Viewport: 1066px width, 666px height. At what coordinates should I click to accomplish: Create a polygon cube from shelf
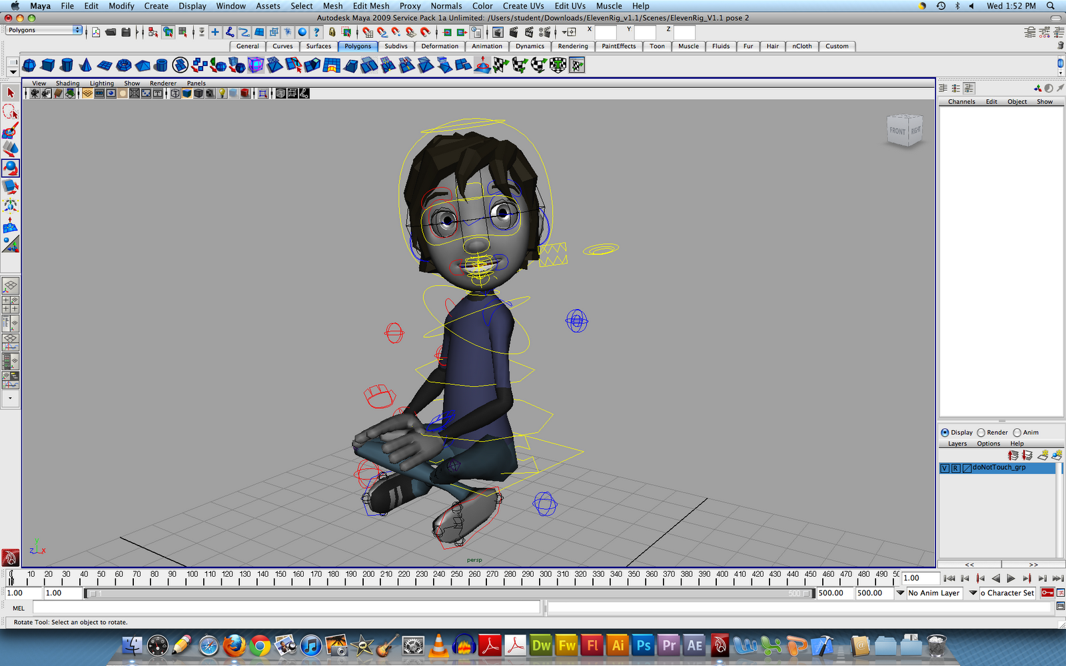pyautogui.click(x=48, y=65)
